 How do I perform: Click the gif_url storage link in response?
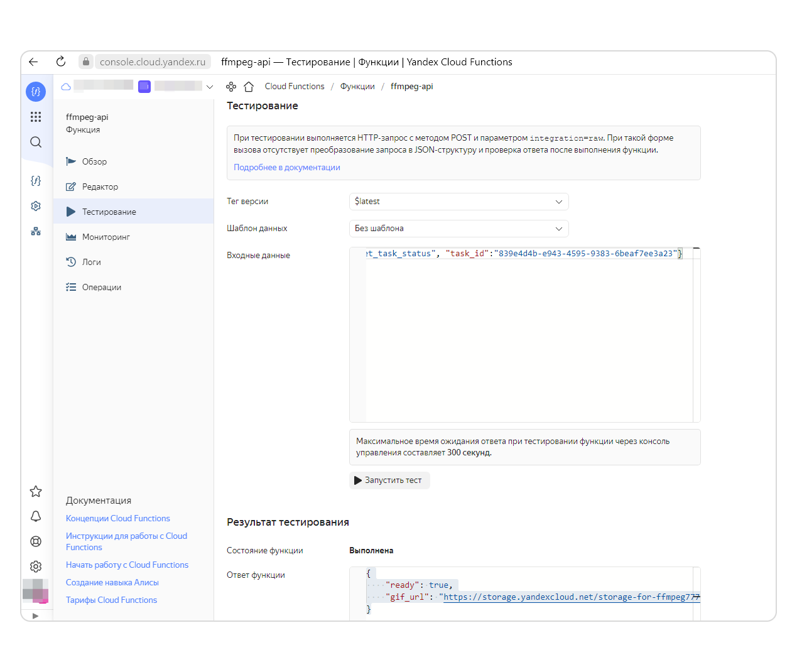click(572, 597)
